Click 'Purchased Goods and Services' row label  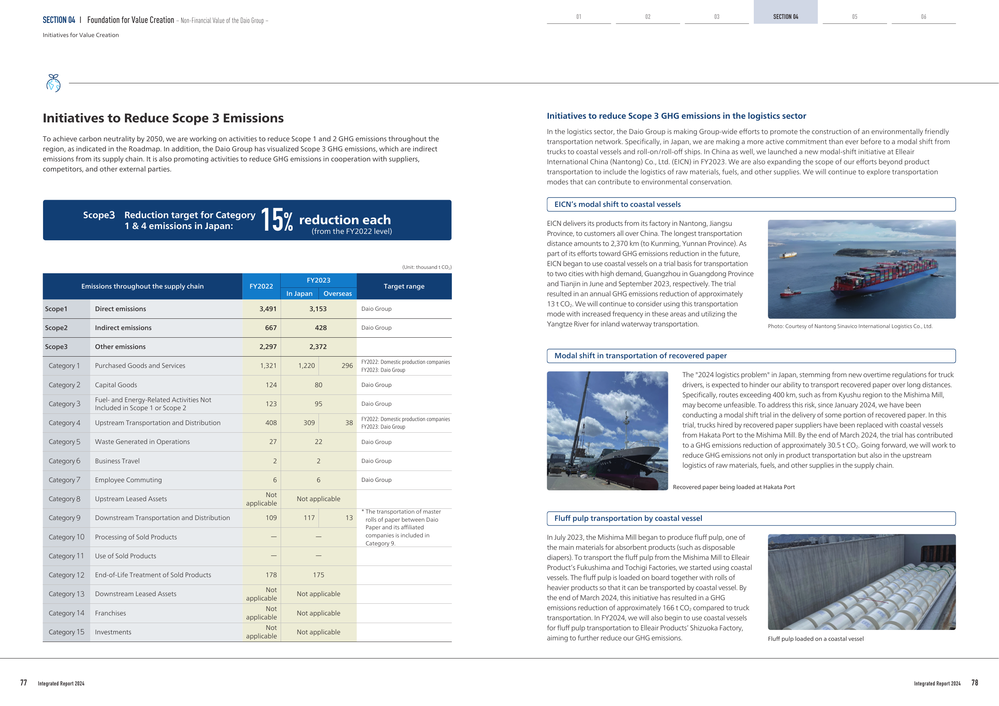(x=140, y=366)
